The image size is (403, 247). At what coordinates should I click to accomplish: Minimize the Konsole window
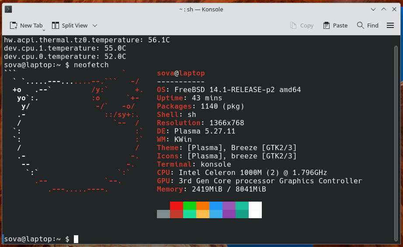coord(373,9)
